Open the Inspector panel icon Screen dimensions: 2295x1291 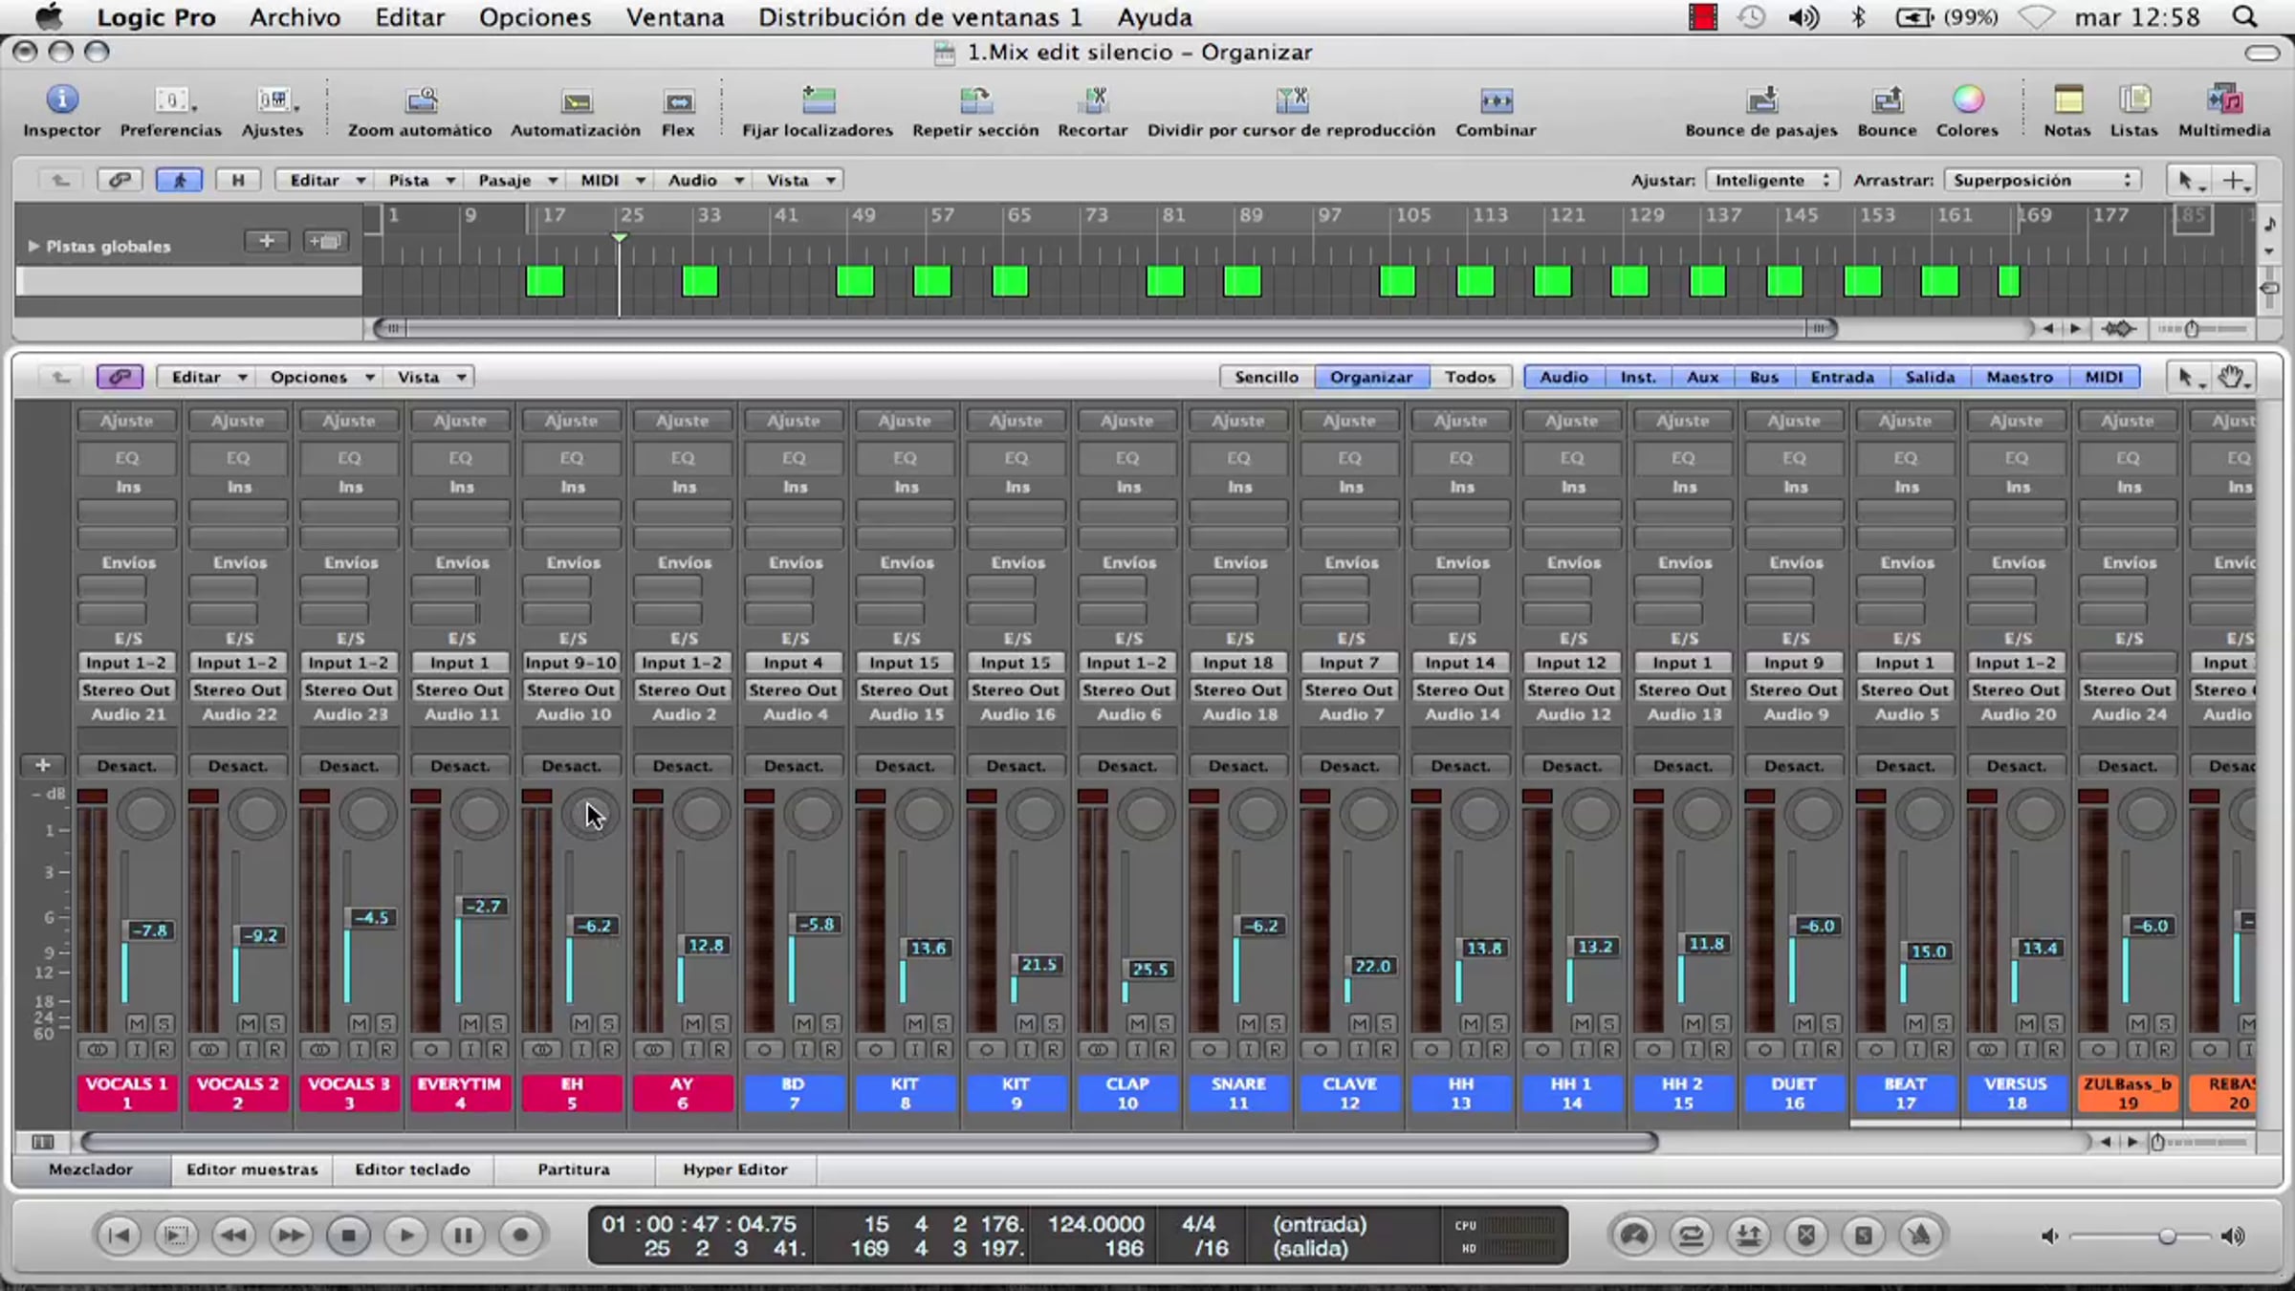coord(61,100)
